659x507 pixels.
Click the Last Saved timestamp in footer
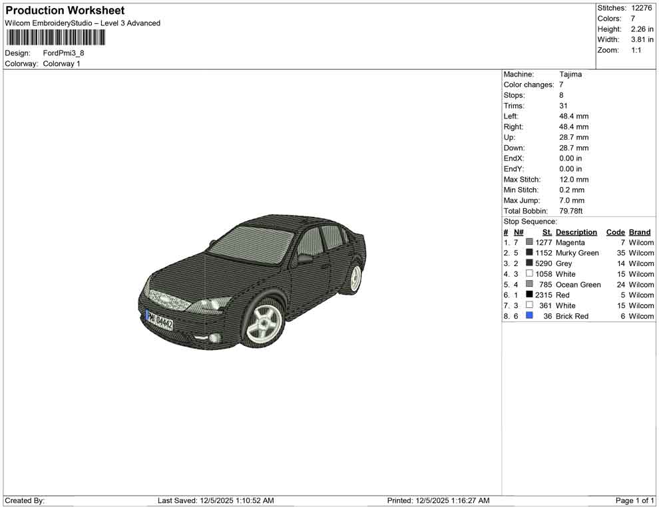[x=216, y=500]
